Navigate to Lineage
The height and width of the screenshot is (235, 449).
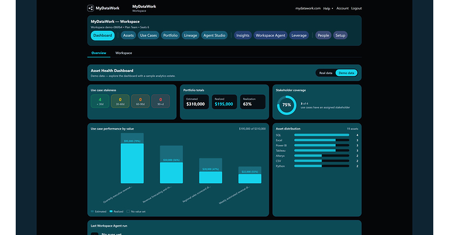click(190, 35)
